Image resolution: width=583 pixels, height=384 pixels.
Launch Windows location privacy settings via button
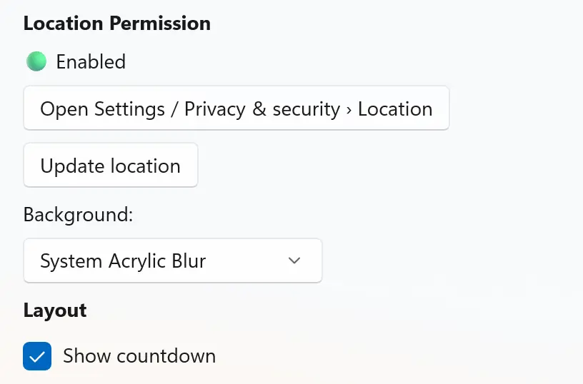pyautogui.click(x=236, y=109)
